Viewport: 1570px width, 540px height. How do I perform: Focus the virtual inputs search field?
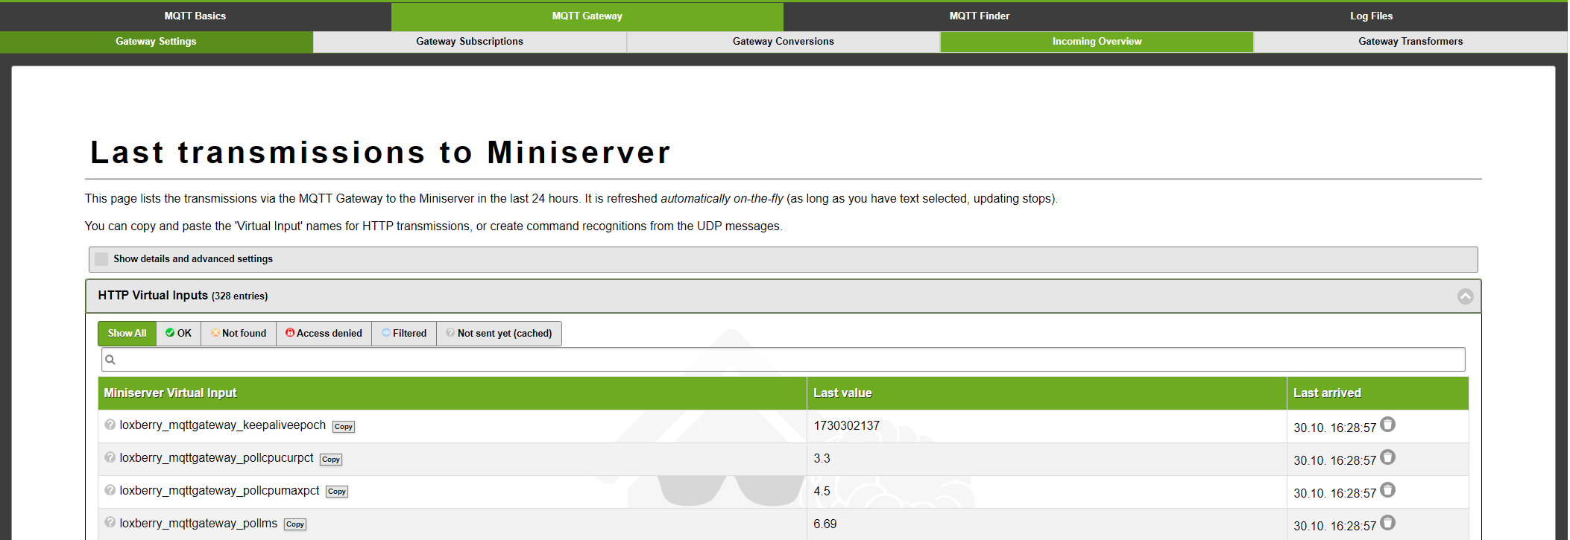[784, 360]
